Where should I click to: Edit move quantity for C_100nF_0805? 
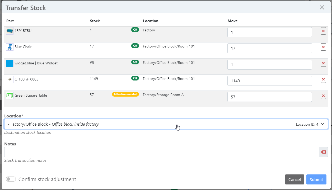[269, 81]
